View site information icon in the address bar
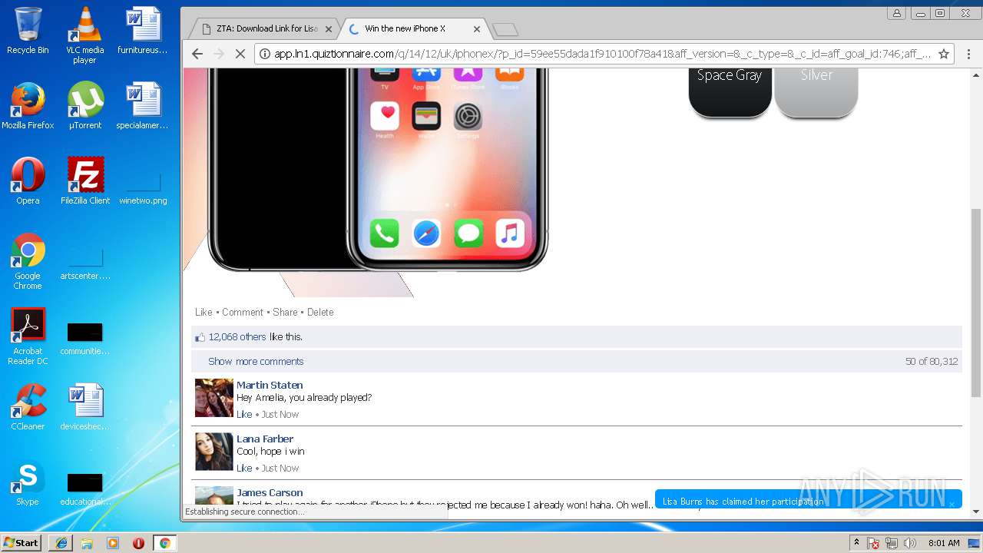 265,54
